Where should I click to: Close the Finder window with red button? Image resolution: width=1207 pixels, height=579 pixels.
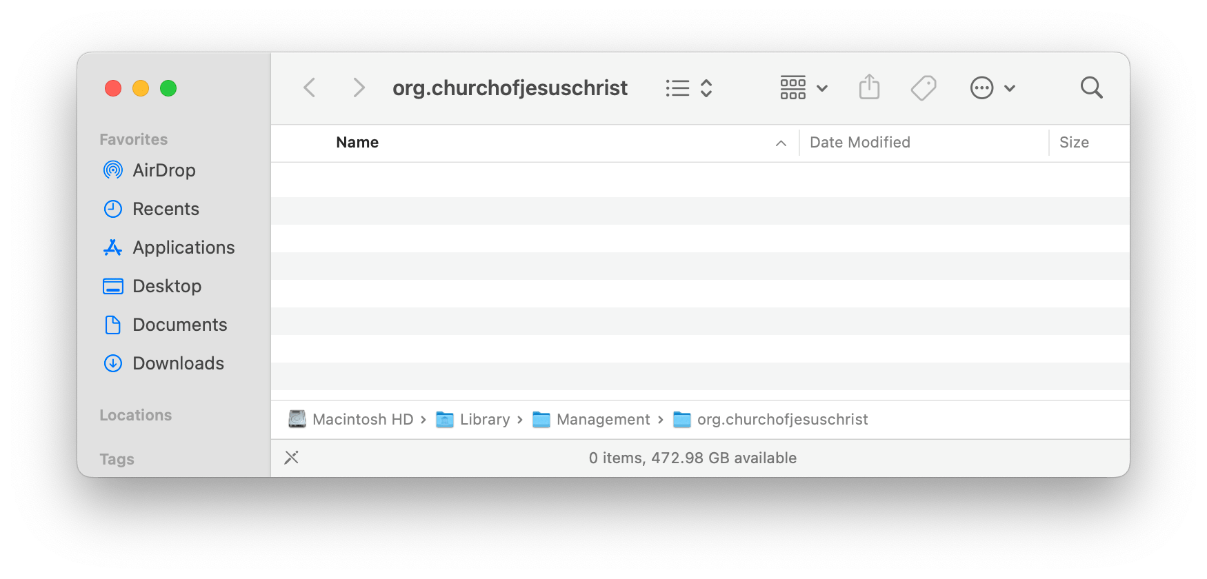[x=113, y=88]
